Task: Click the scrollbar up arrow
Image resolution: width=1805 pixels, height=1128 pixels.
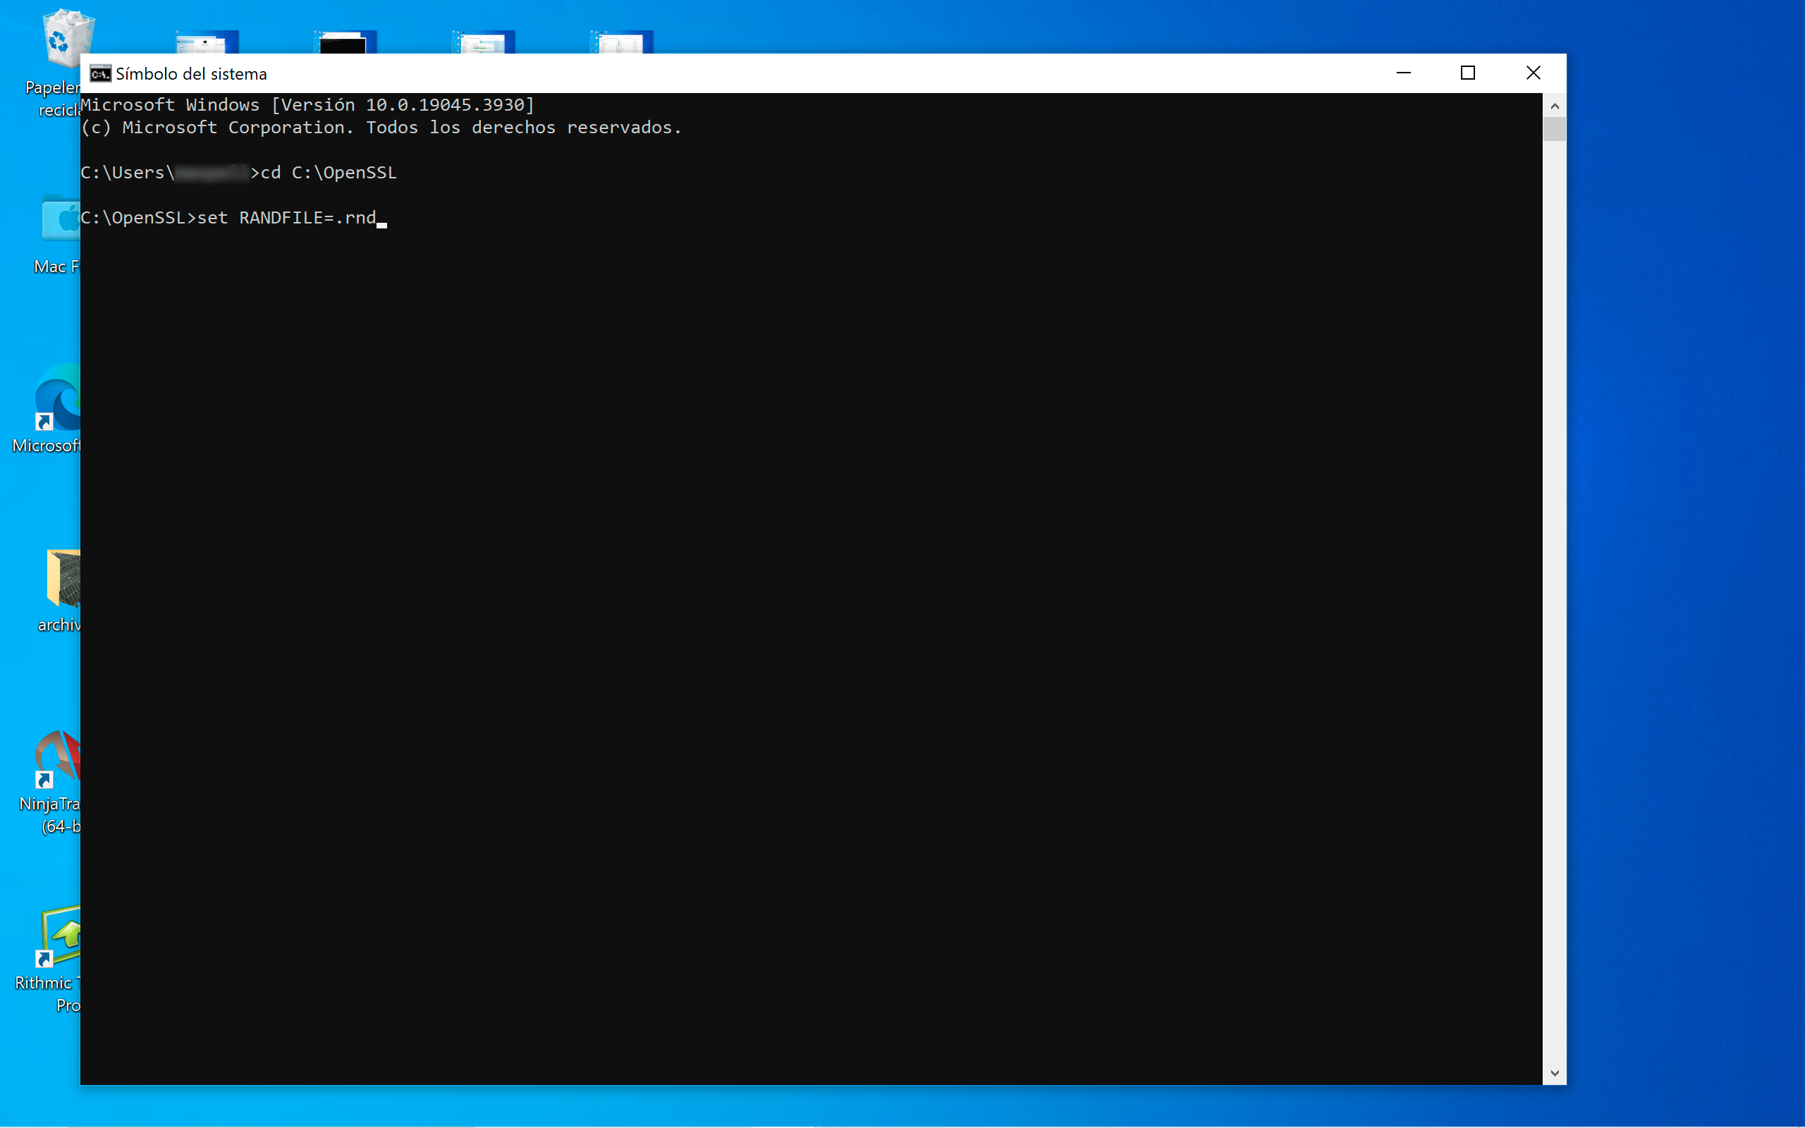Action: 1555,106
